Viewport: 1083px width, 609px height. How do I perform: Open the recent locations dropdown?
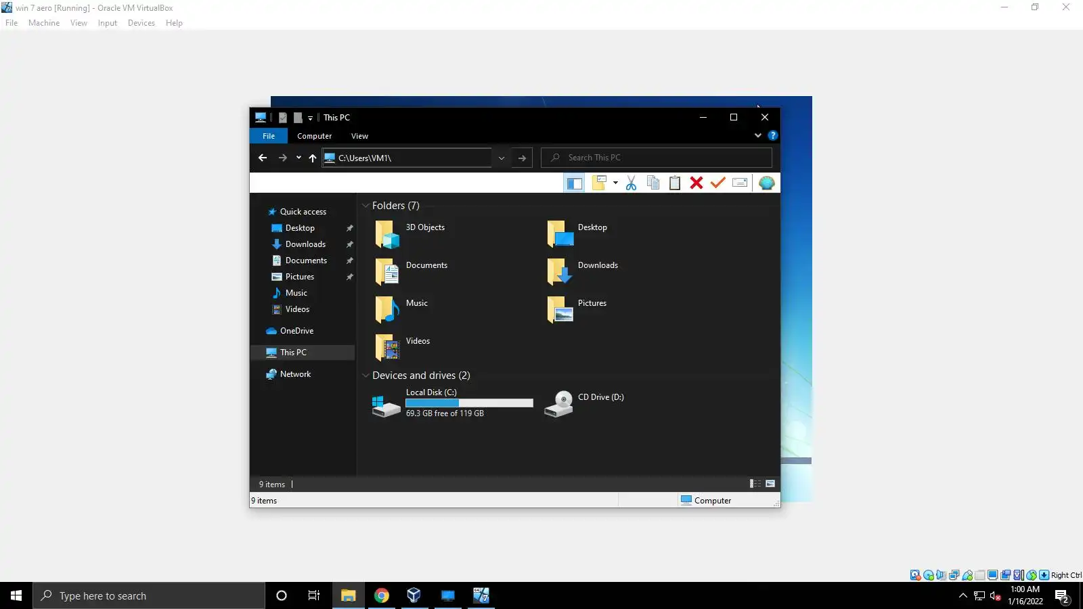click(299, 158)
